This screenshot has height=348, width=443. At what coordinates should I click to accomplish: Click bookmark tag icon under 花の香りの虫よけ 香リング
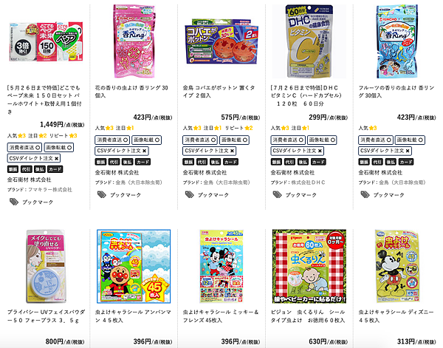(x=102, y=194)
